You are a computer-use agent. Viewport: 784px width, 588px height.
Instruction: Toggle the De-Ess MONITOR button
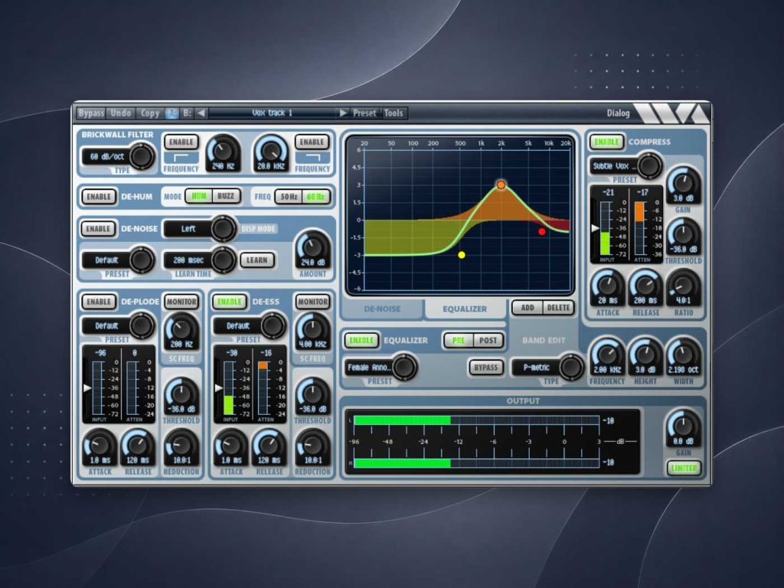tap(312, 302)
